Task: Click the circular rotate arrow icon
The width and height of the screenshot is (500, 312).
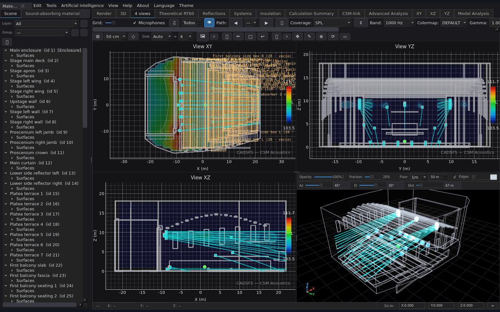Action: (333, 37)
